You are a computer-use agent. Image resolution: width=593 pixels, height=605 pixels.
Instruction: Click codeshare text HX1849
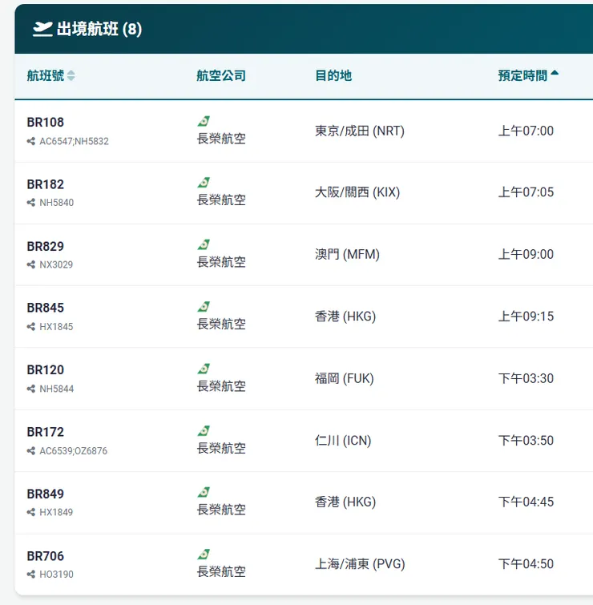point(56,512)
